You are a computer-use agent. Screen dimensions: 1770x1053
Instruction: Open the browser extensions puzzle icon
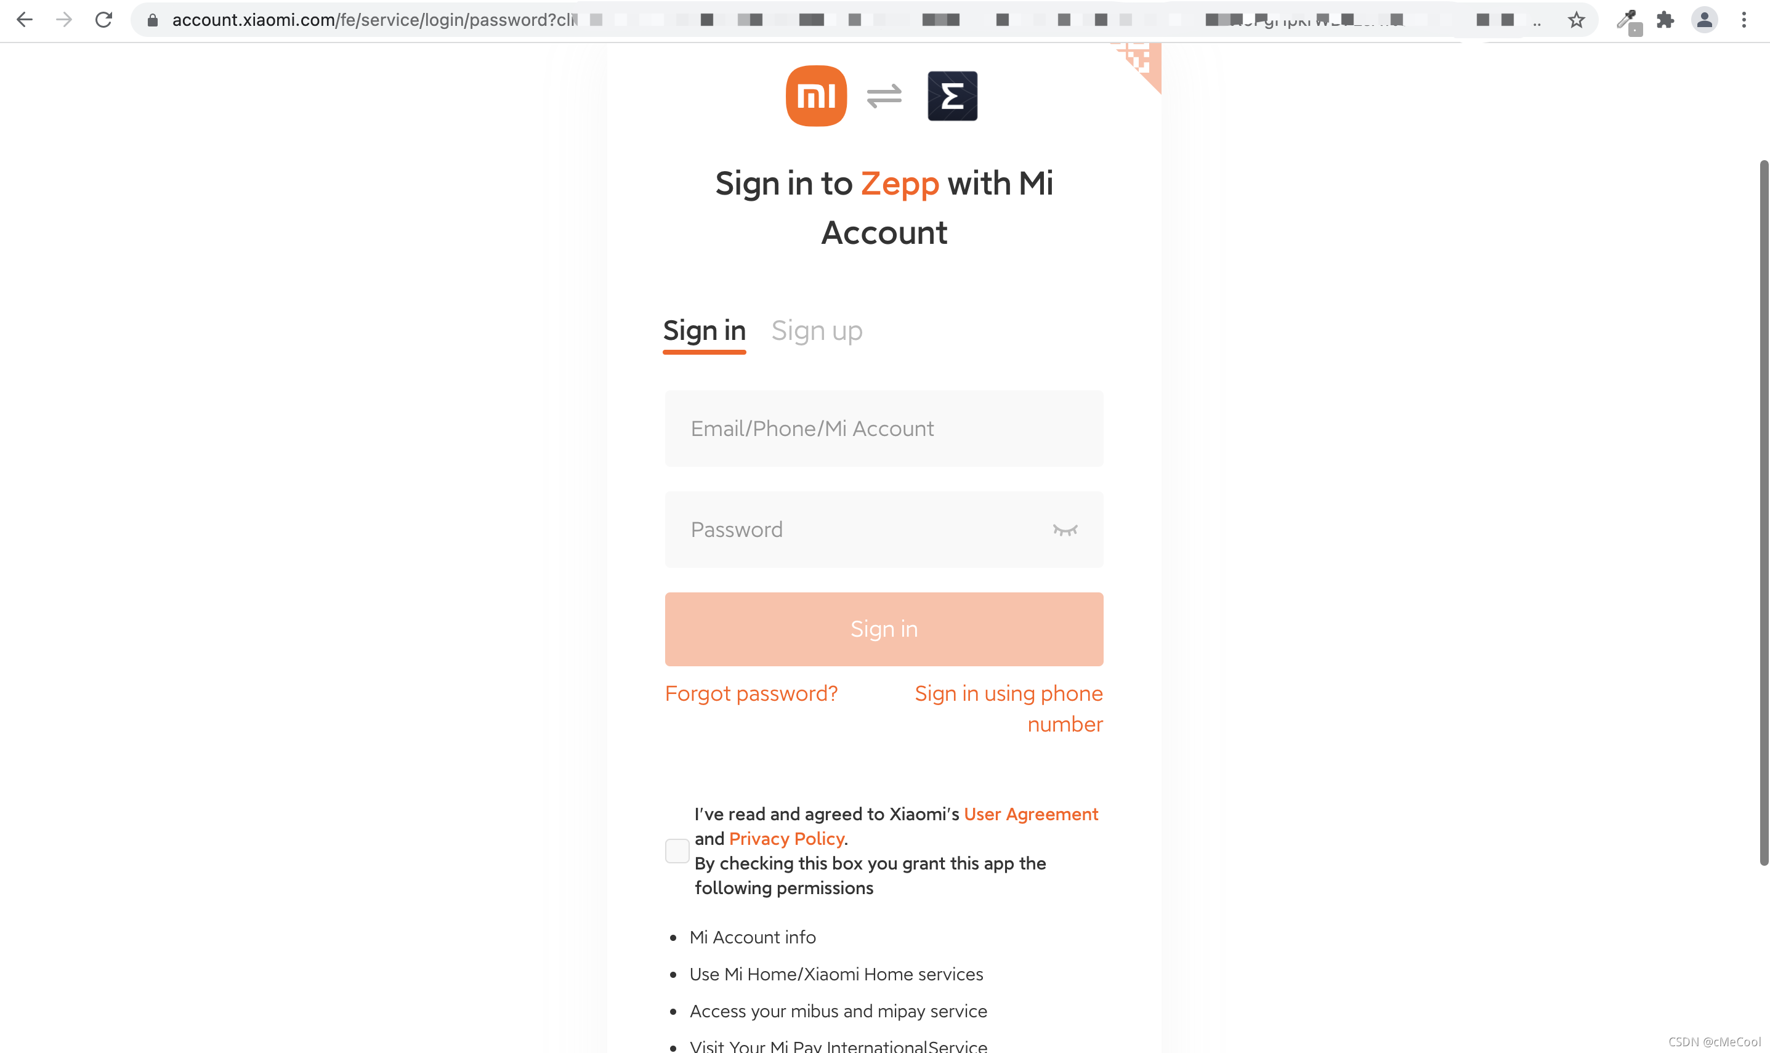coord(1665,20)
